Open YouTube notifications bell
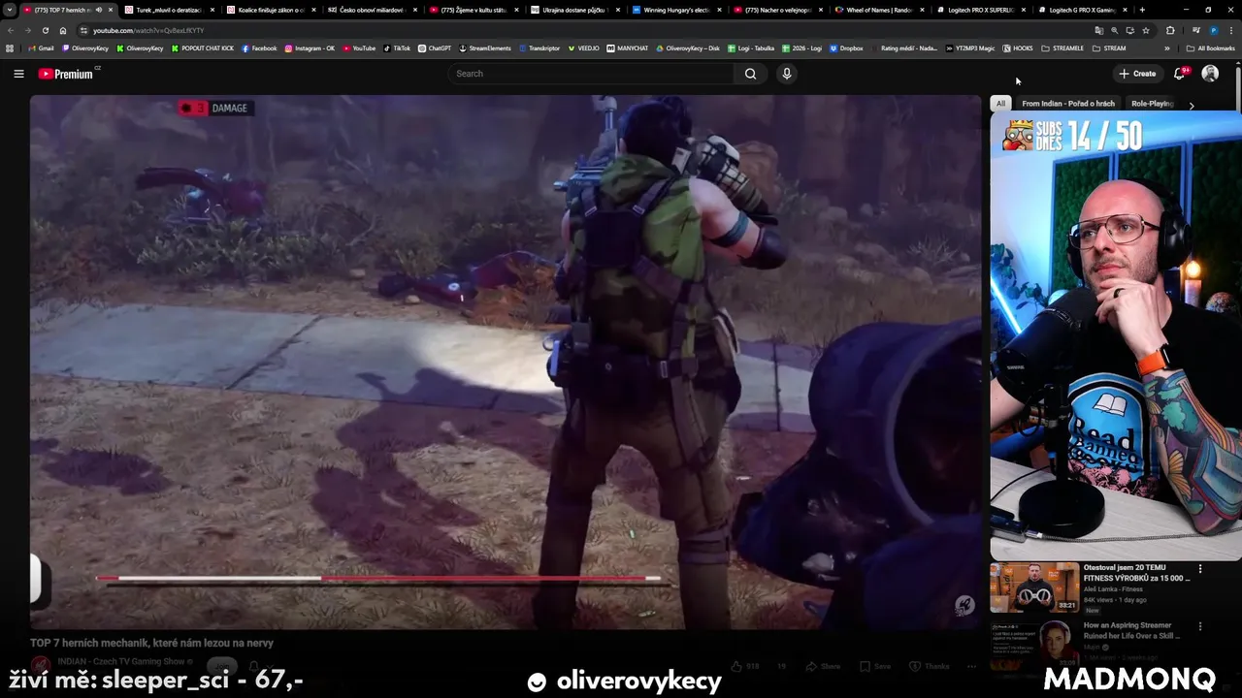The height and width of the screenshot is (698, 1242). (1180, 74)
